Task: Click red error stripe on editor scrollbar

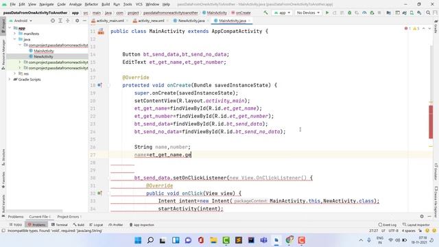Action: [x=431, y=121]
